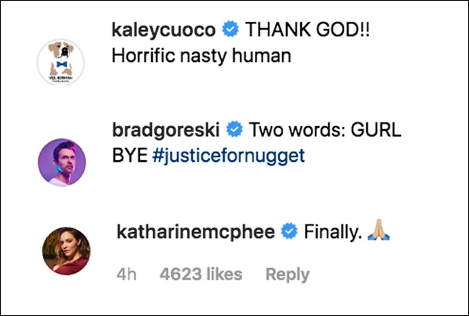Open the kaleycuoco username link
Image resolution: width=469 pixels, height=316 pixels.
[x=164, y=29]
